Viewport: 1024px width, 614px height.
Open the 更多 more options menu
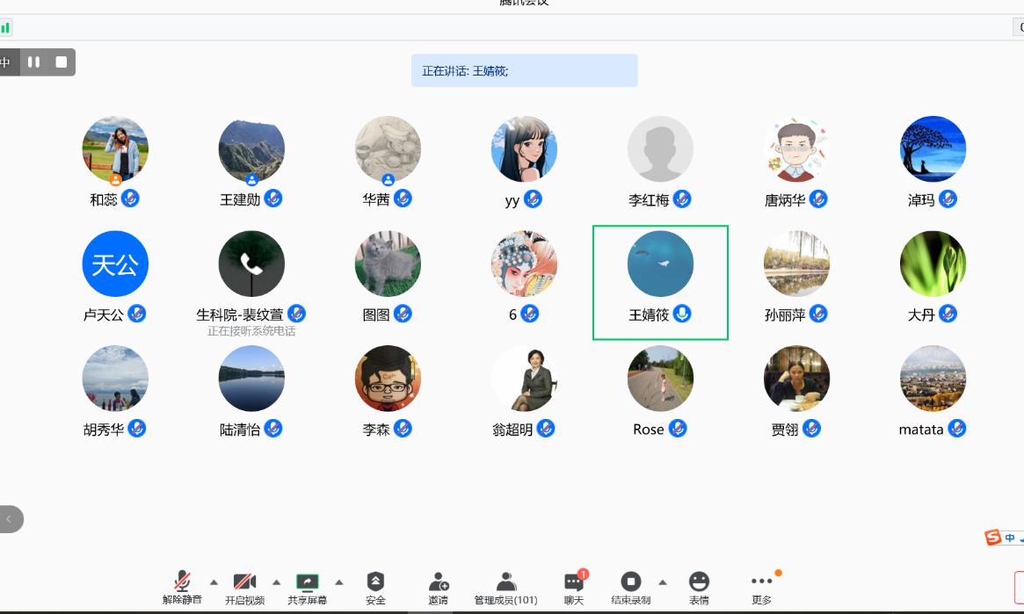point(761,586)
